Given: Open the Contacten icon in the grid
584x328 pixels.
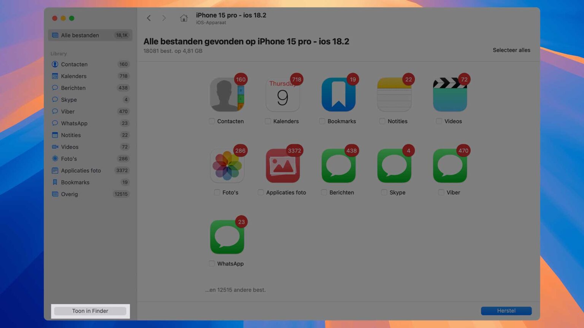Looking at the screenshot, I should click(227, 95).
